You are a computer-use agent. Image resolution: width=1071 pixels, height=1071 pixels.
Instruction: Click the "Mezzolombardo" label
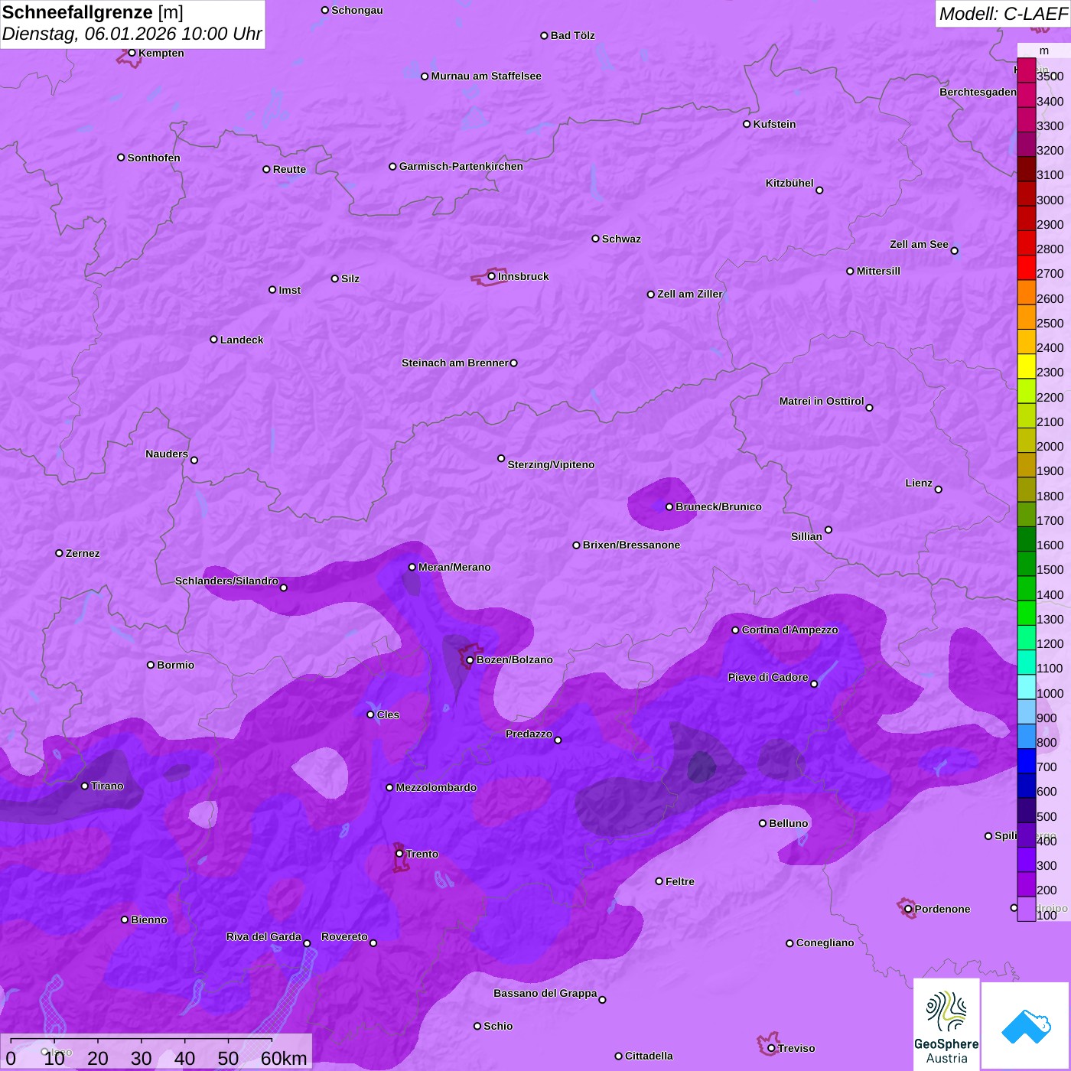436,787
